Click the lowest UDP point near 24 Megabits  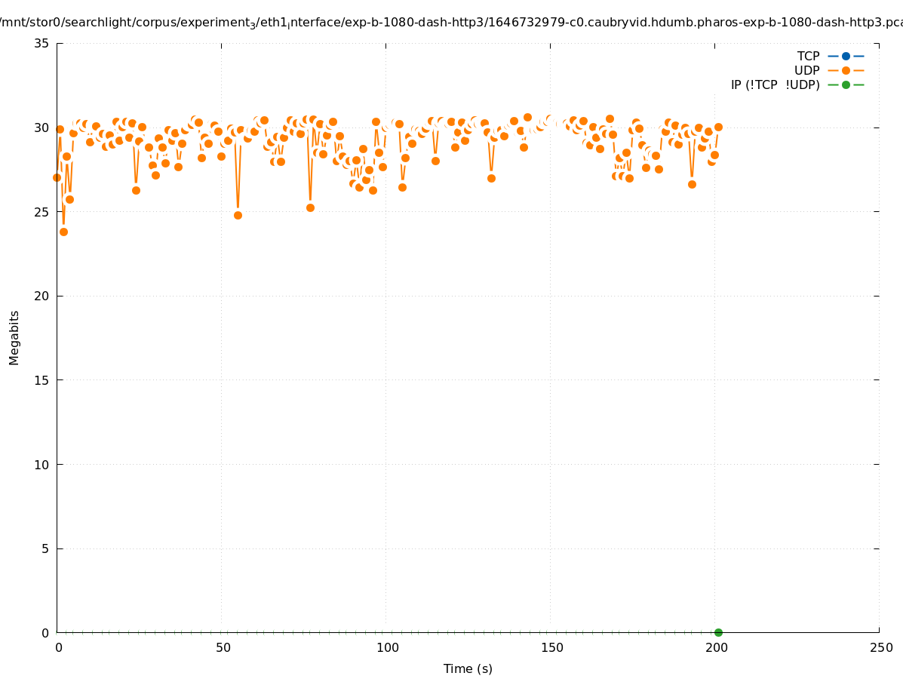(63, 232)
